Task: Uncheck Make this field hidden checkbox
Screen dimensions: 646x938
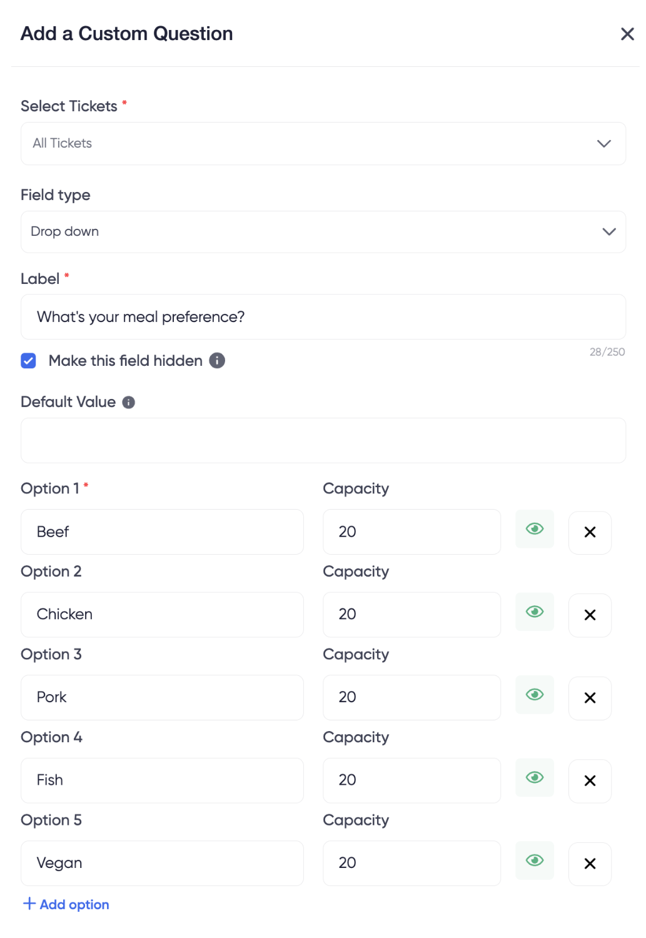Action: pos(28,361)
